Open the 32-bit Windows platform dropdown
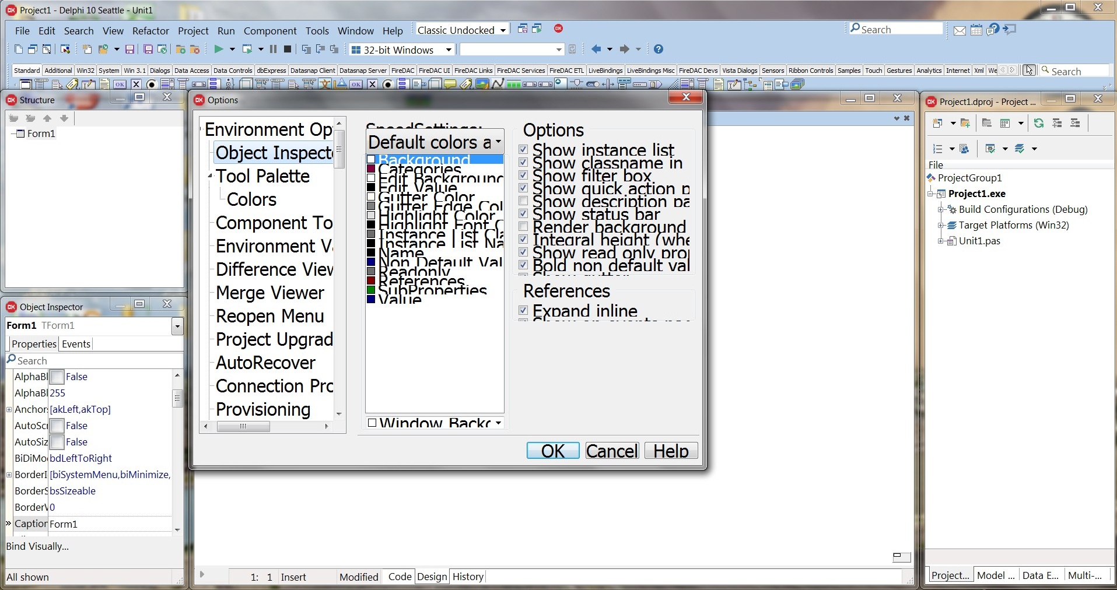The height and width of the screenshot is (590, 1117). 449,50
